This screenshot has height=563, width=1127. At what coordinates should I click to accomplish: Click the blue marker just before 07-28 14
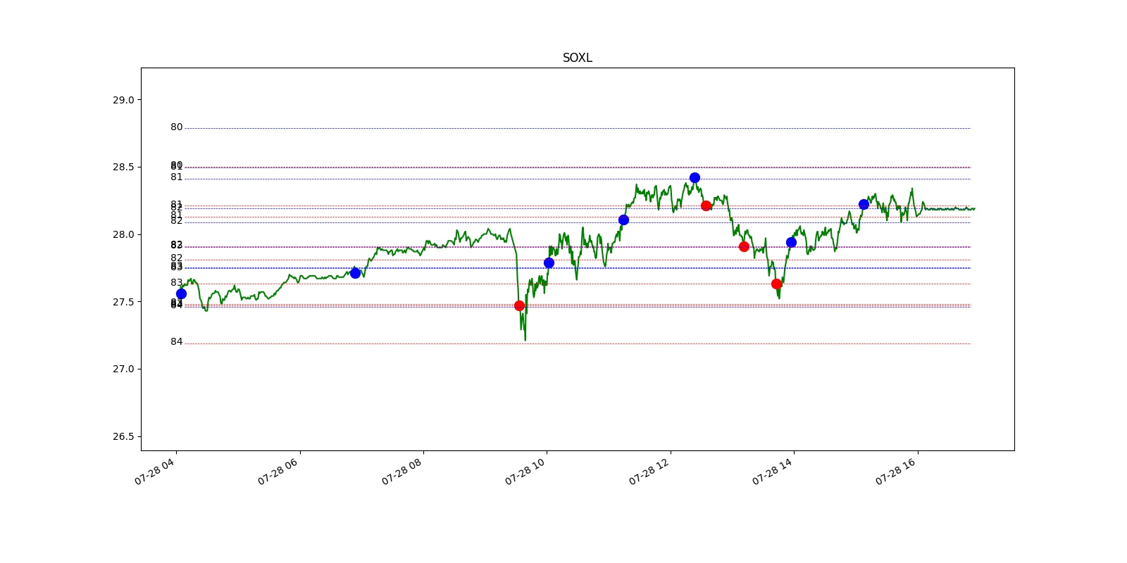[791, 242]
